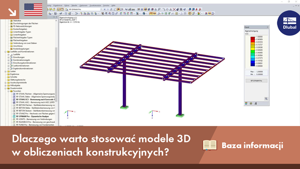Select RF-STAHL Flächen module entry
The width and height of the screenshot is (300, 169).
coord(36,94)
